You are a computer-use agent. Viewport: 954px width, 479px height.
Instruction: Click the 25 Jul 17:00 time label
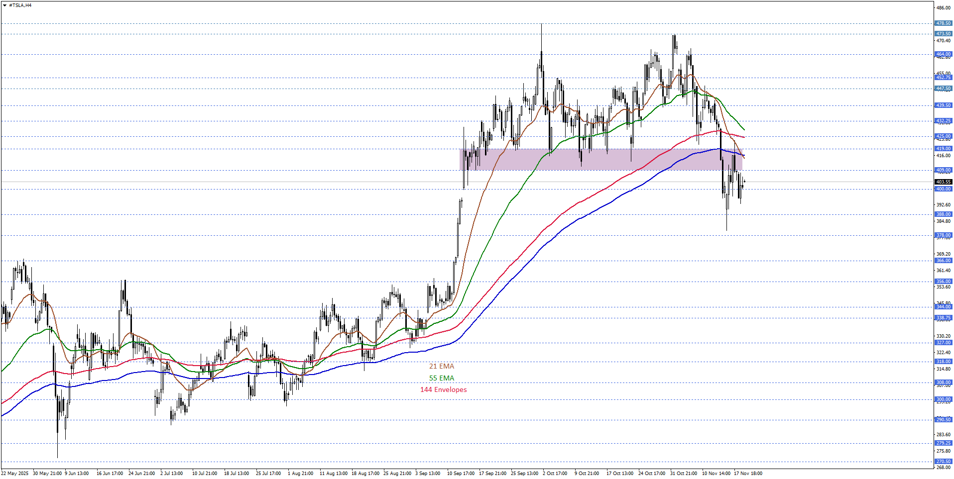(x=268, y=474)
